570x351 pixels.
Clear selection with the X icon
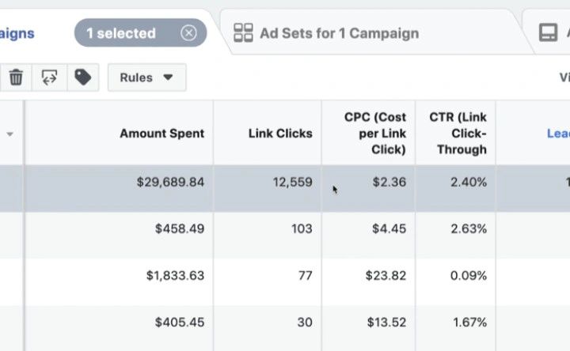click(x=188, y=33)
